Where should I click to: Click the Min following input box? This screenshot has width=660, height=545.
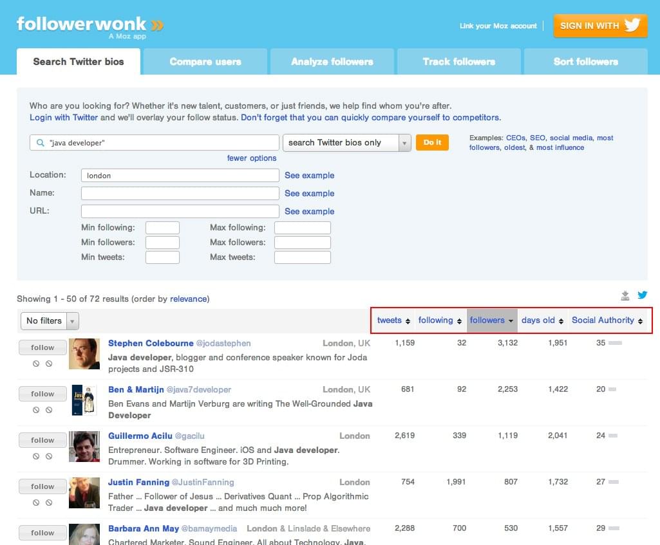(162, 228)
